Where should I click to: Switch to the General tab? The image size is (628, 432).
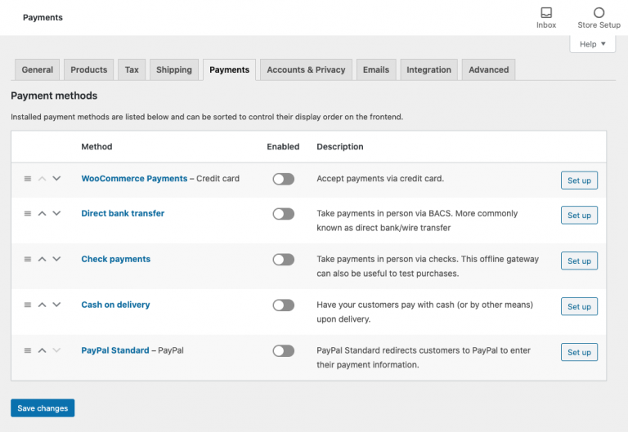point(38,69)
